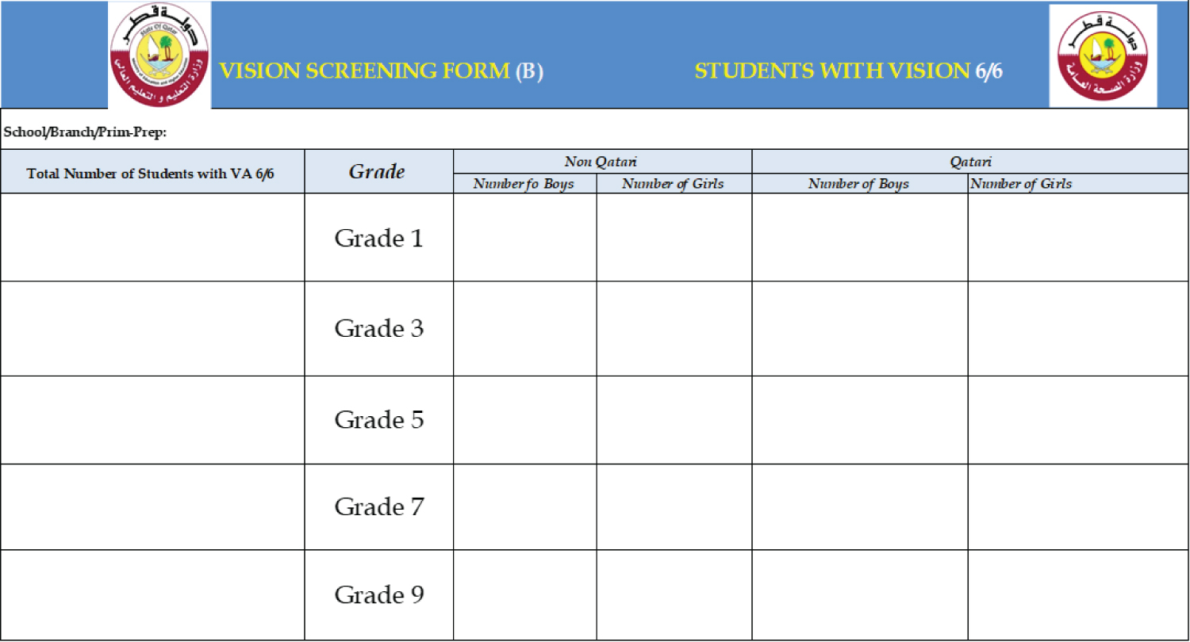Click Grade 1 total students cell

pyautogui.click(x=152, y=237)
